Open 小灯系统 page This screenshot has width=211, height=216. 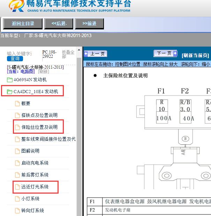click(30, 198)
